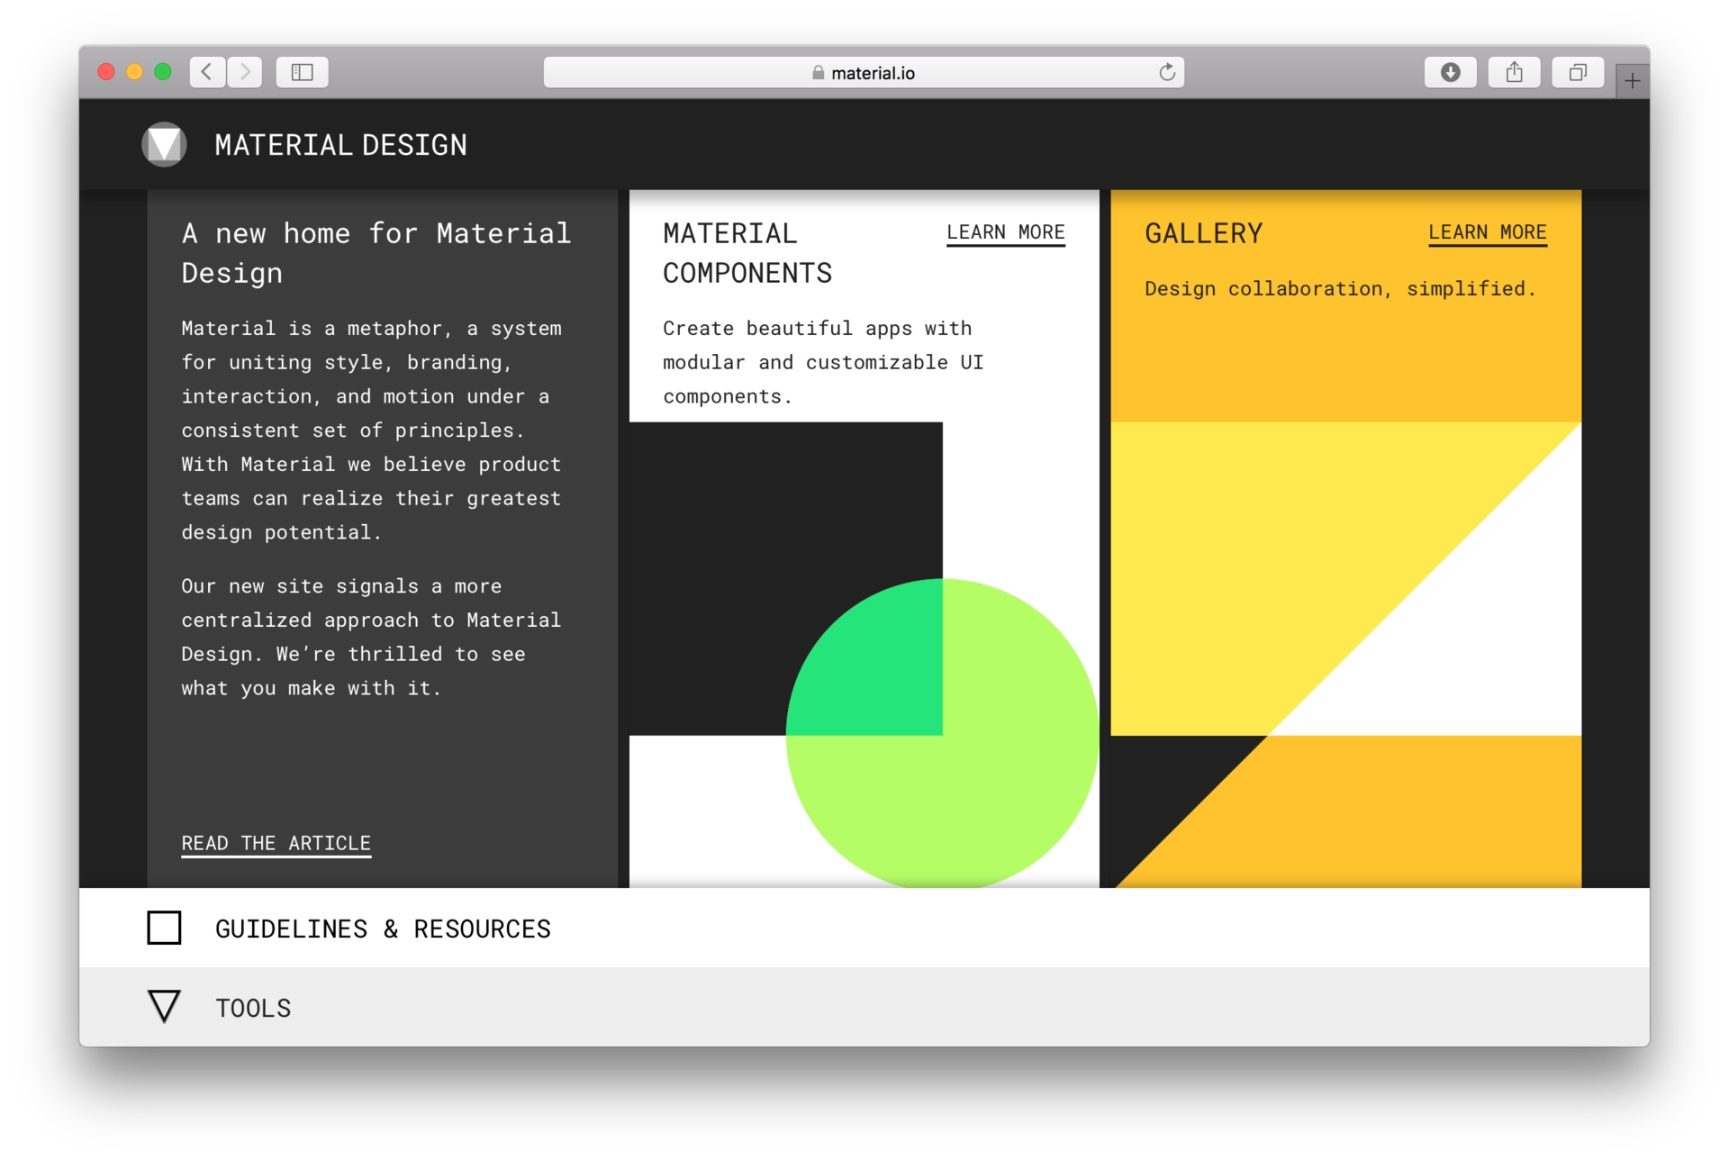Click Learn More under Material Components
This screenshot has height=1160, width=1729.
tap(1005, 232)
